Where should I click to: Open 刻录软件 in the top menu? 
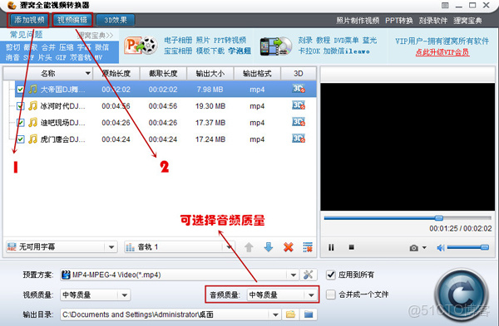point(433,21)
